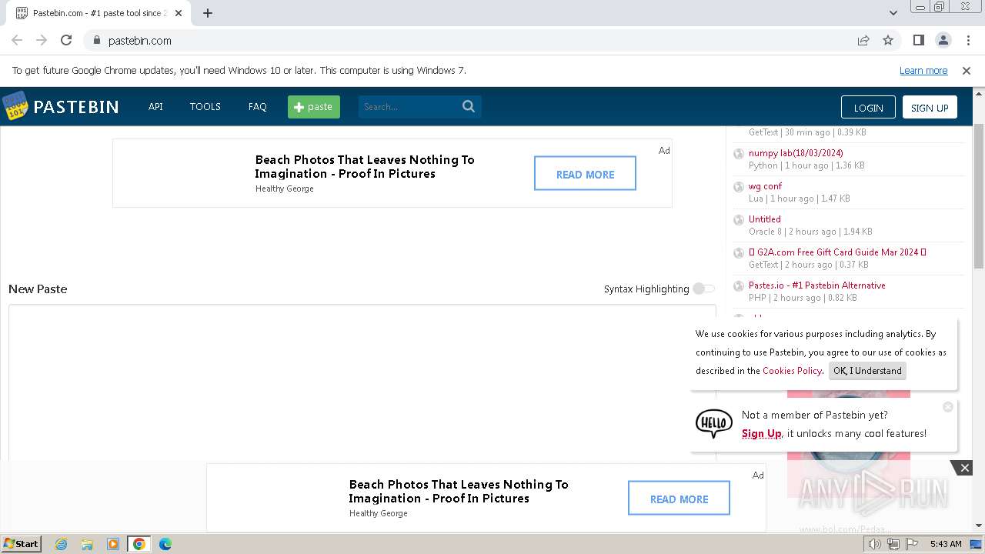The height and width of the screenshot is (554, 985).
Task: Click the share page icon
Action: point(863,40)
